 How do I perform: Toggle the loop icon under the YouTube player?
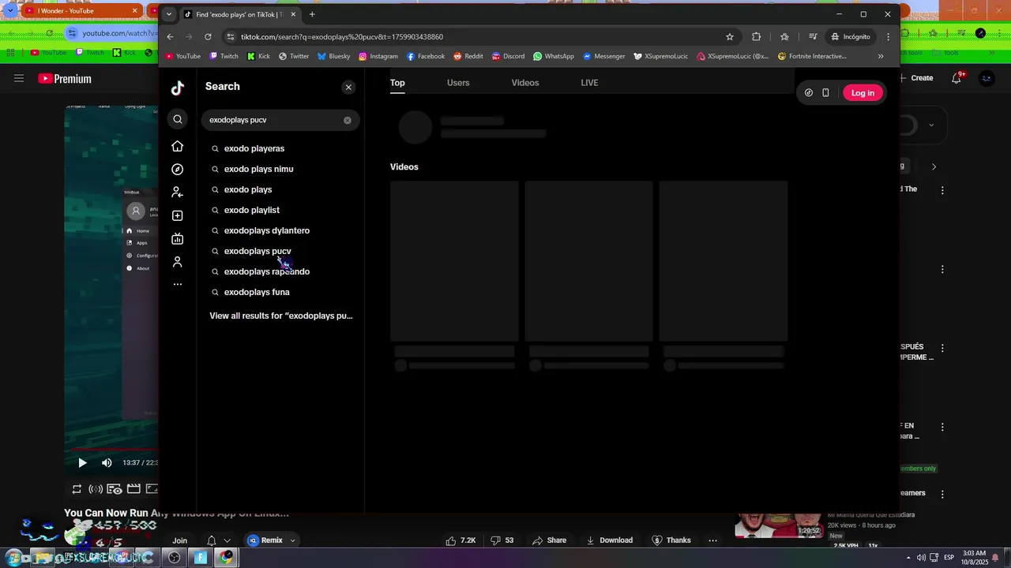click(x=77, y=489)
